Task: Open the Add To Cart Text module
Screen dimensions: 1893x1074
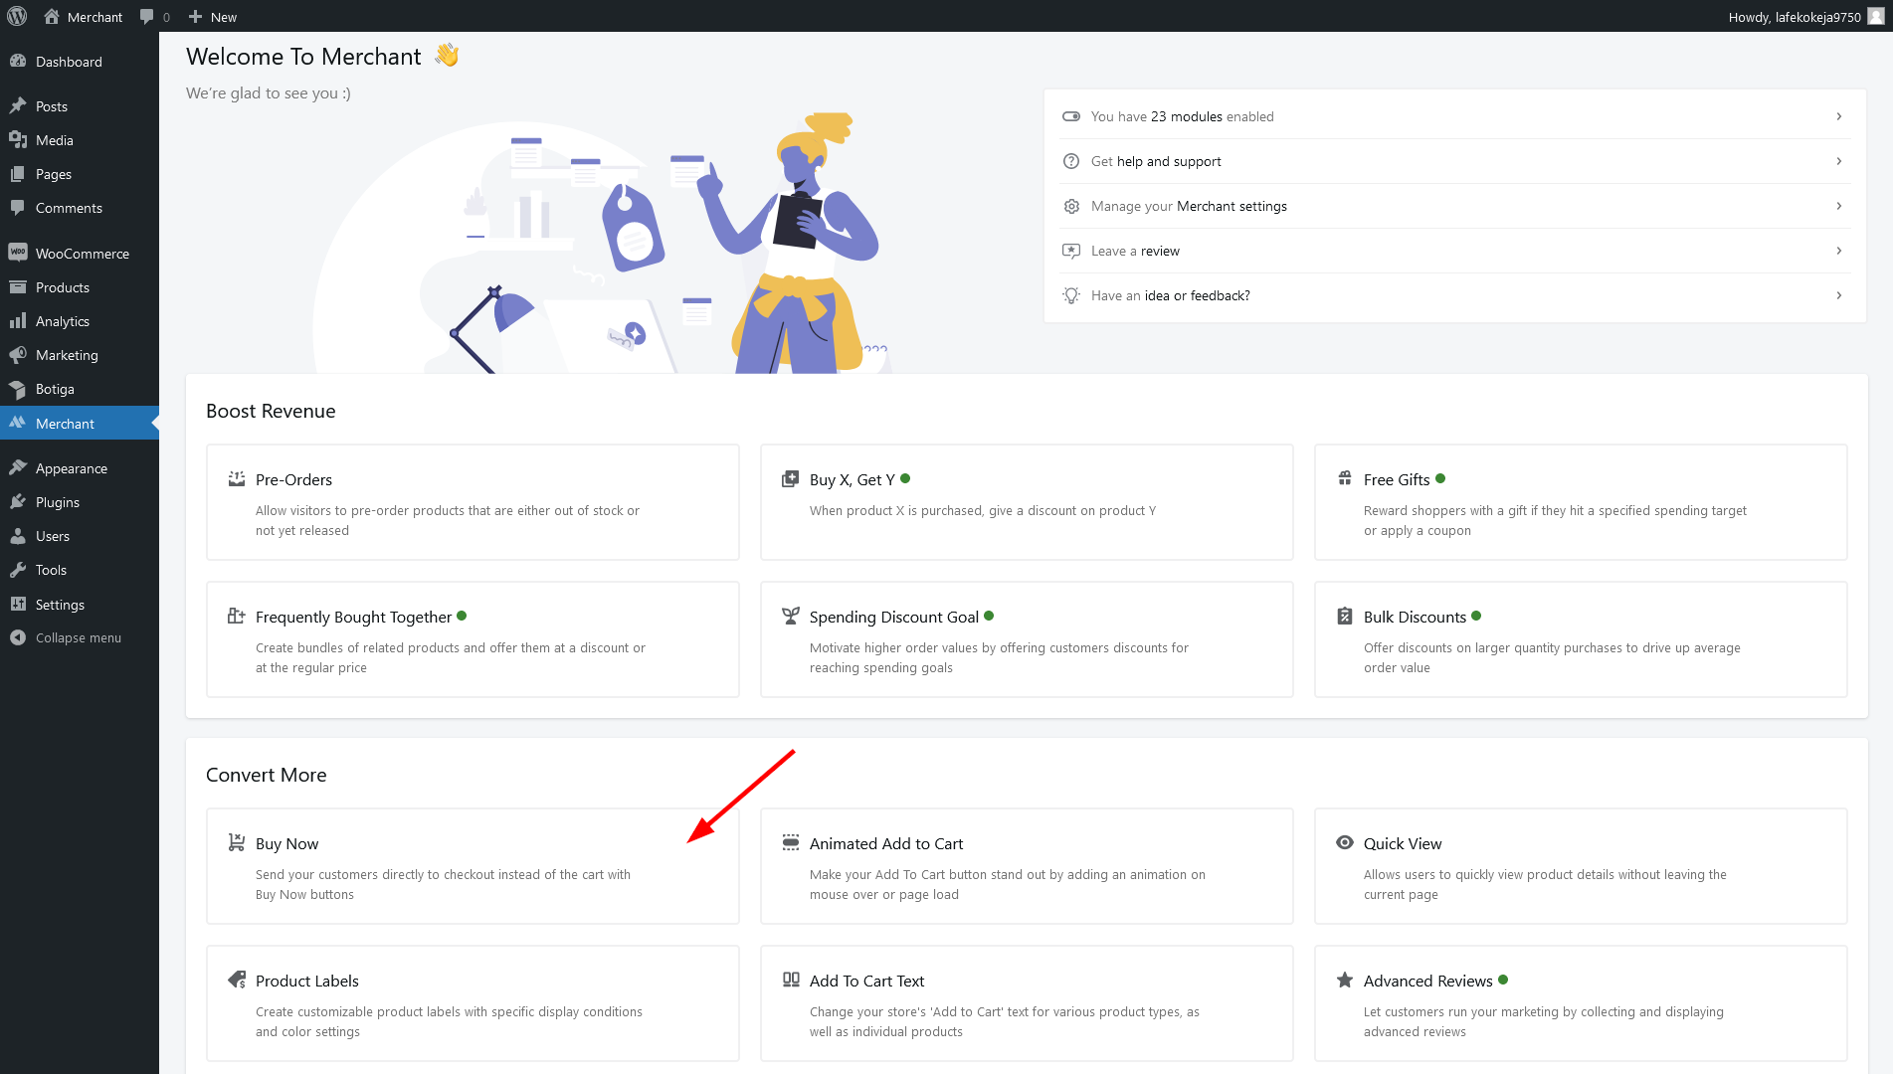Action: (x=1027, y=1003)
